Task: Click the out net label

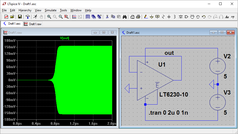Action: [x=169, y=53]
